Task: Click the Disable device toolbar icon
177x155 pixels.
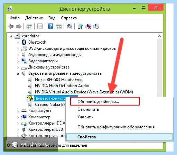Action: click(x=96, y=26)
